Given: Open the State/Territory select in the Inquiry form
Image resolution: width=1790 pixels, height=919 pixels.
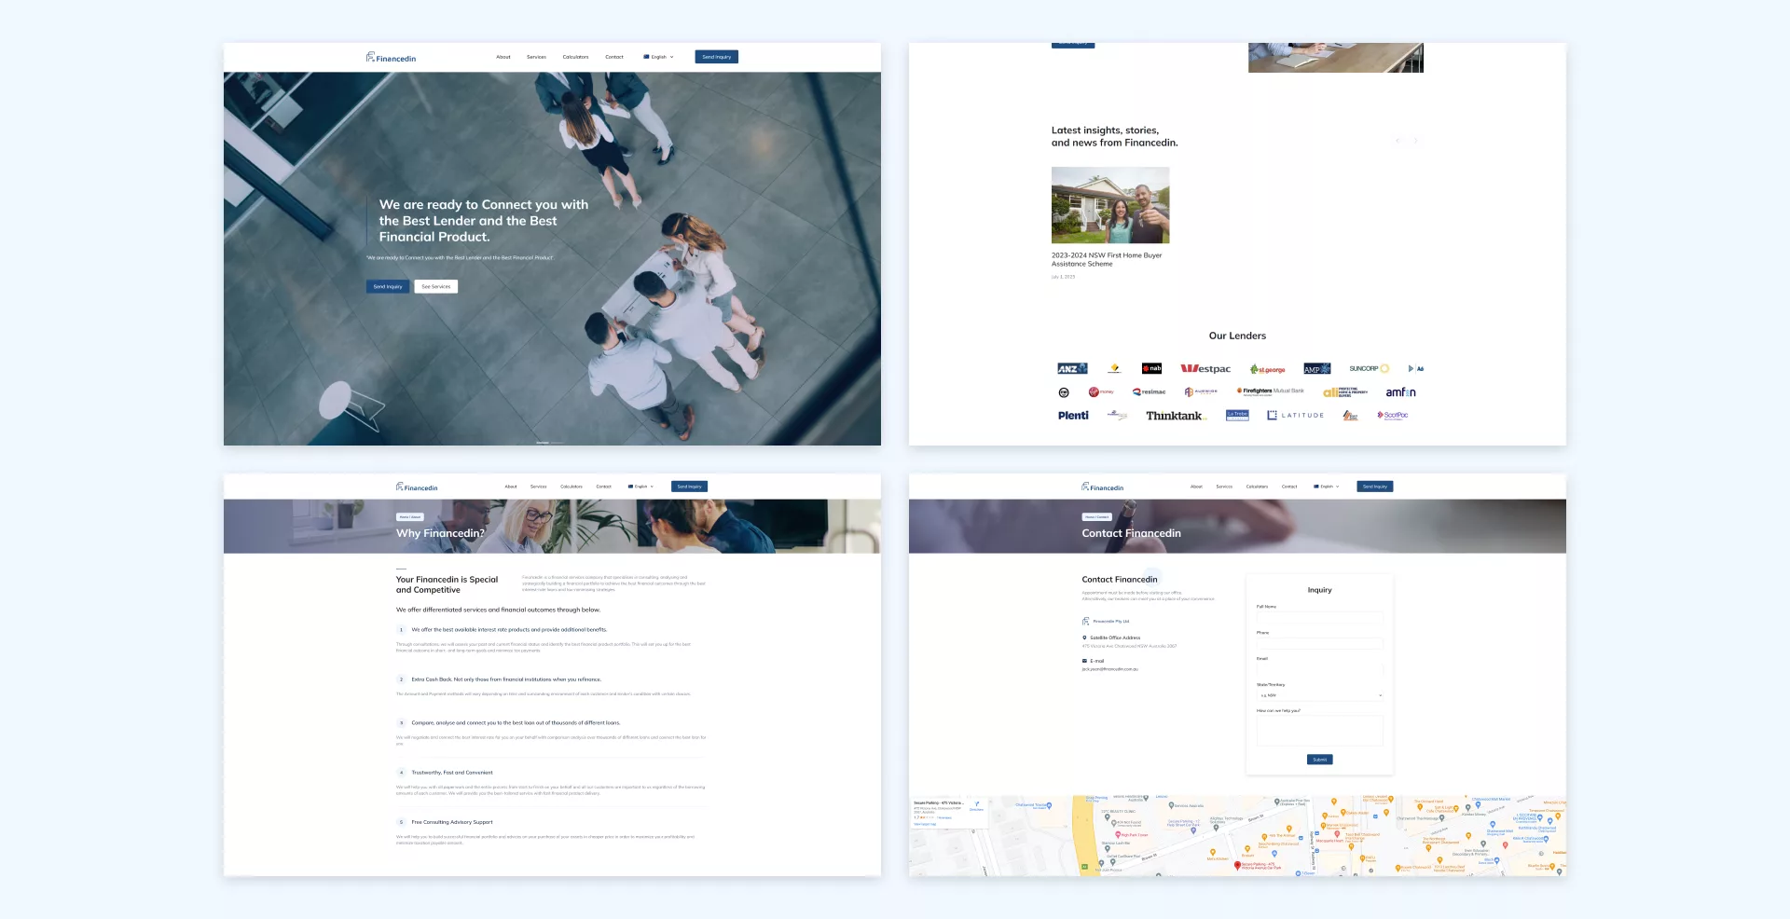Looking at the screenshot, I should click(1319, 695).
